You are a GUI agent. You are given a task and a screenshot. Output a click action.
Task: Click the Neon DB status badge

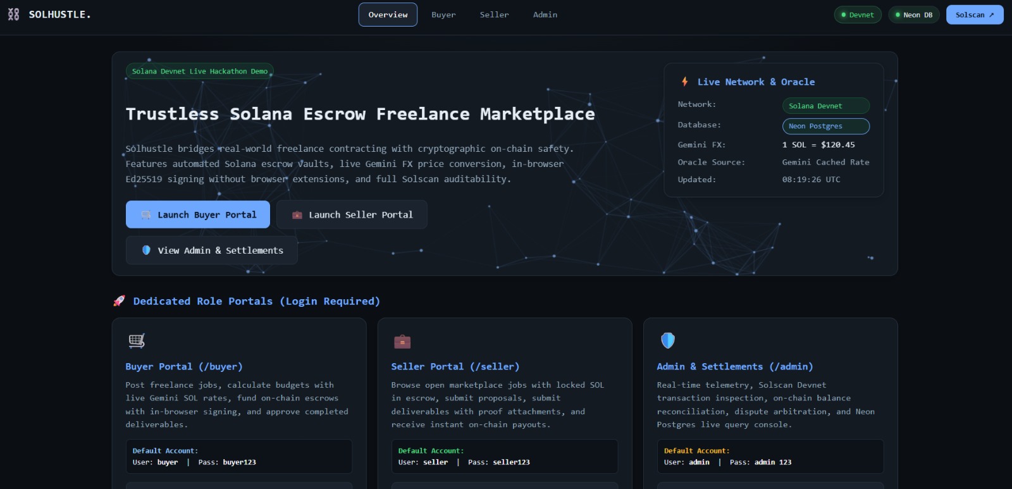pos(914,15)
